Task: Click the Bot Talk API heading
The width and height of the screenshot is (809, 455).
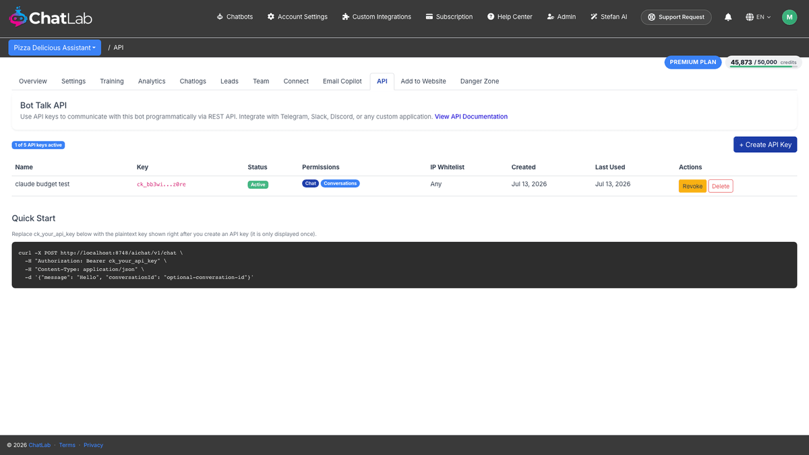Action: coord(44,105)
